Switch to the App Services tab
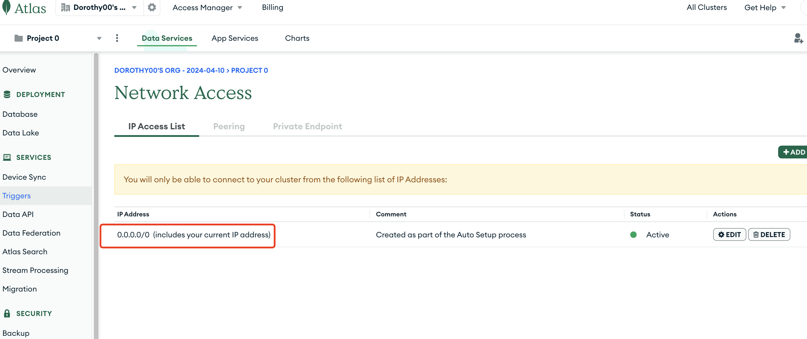The image size is (807, 339). (235, 38)
